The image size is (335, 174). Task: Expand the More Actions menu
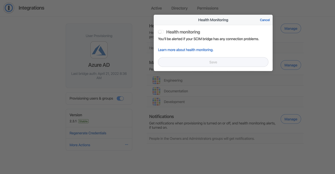pyautogui.click(x=80, y=145)
